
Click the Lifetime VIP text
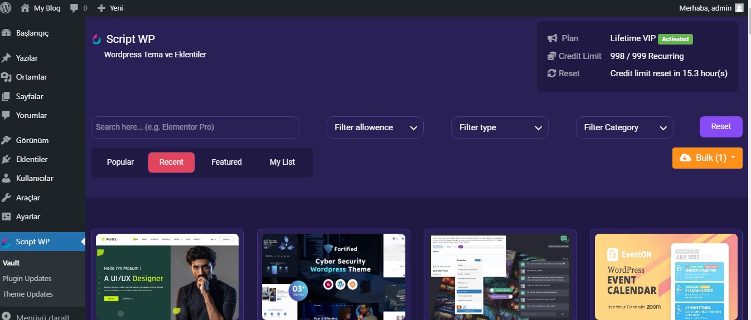(x=633, y=38)
